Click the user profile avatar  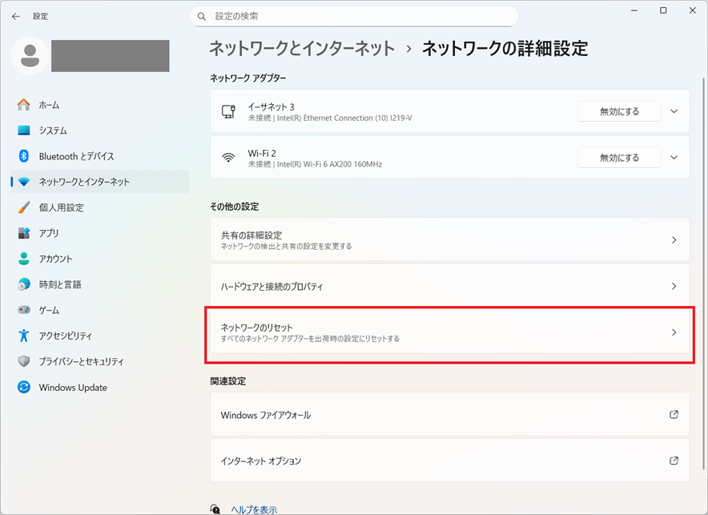tap(31, 55)
